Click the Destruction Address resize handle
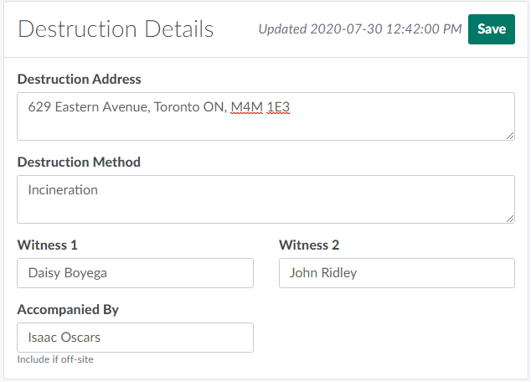 click(x=509, y=134)
